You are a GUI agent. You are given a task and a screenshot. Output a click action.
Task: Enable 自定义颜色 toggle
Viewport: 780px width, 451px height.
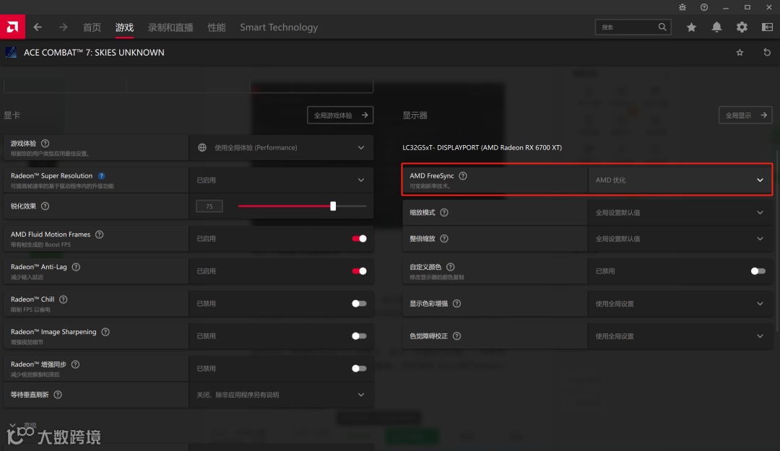point(758,271)
